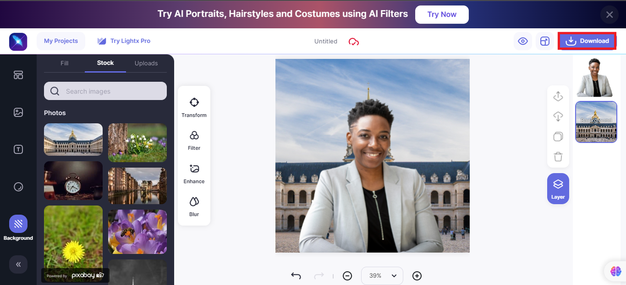Image resolution: width=626 pixels, height=285 pixels.
Task: Open the Images sidebar icon
Action: [x=18, y=112]
